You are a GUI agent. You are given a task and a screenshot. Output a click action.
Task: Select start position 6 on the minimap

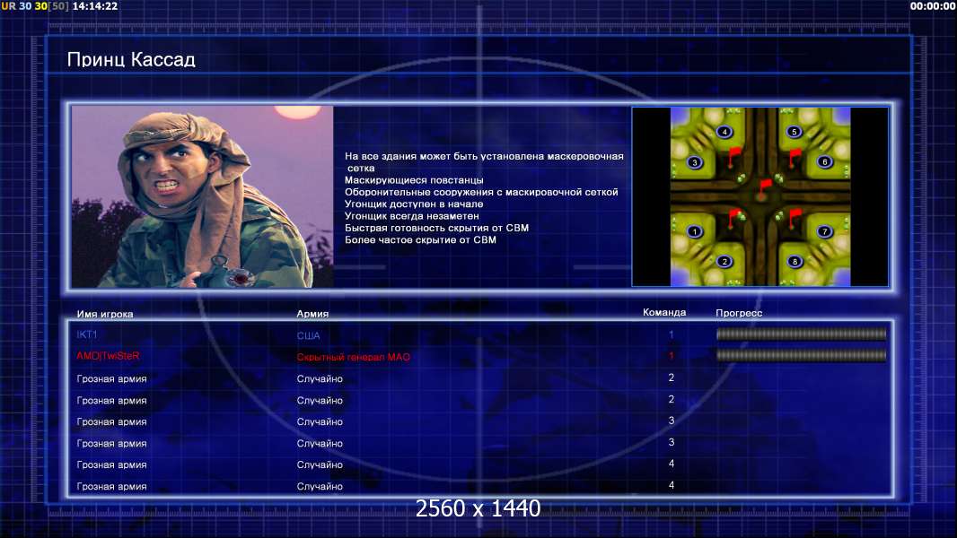(824, 161)
